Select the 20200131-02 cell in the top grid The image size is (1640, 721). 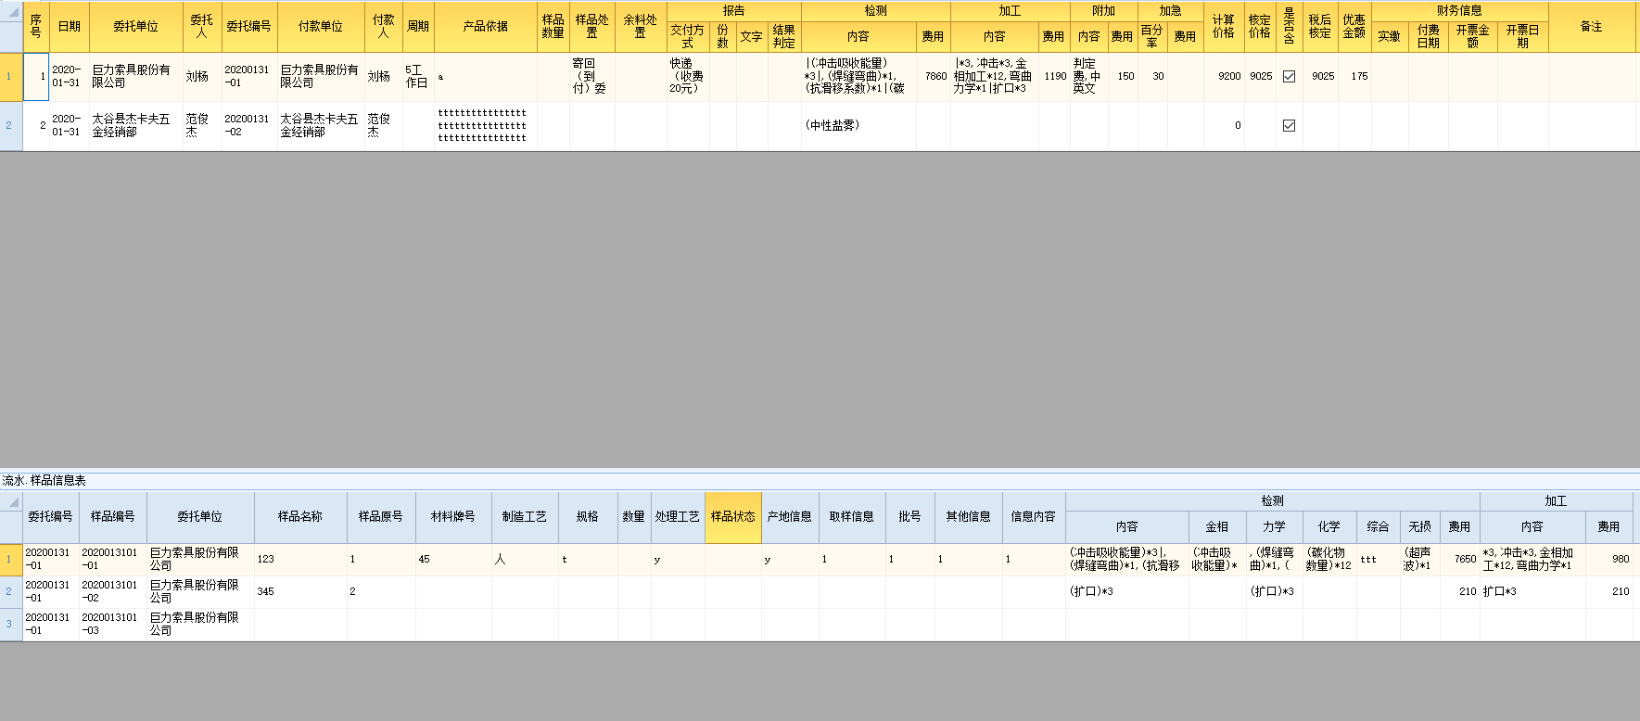pyautogui.click(x=248, y=126)
